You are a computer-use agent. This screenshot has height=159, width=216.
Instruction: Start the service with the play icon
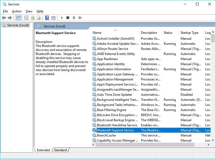[62, 18]
